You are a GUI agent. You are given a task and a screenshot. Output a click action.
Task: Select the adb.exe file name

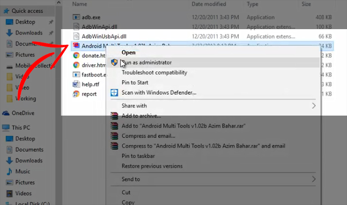91,17
